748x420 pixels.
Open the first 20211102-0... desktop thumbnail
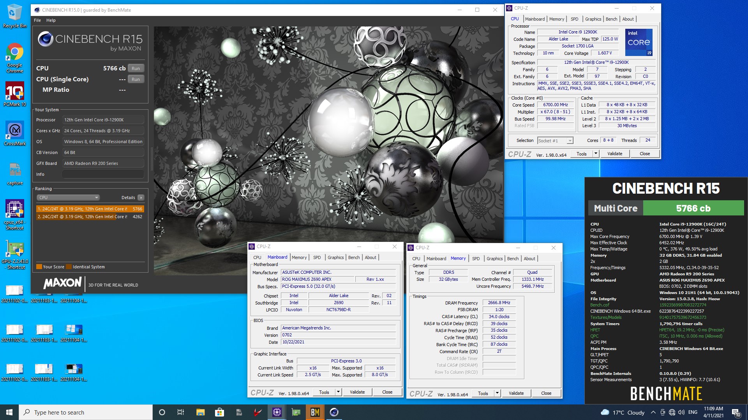click(14, 294)
